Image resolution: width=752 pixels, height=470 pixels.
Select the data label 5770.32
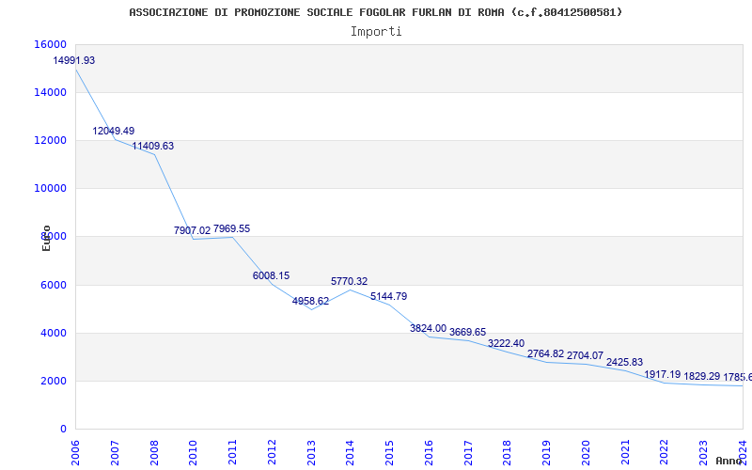point(349,281)
